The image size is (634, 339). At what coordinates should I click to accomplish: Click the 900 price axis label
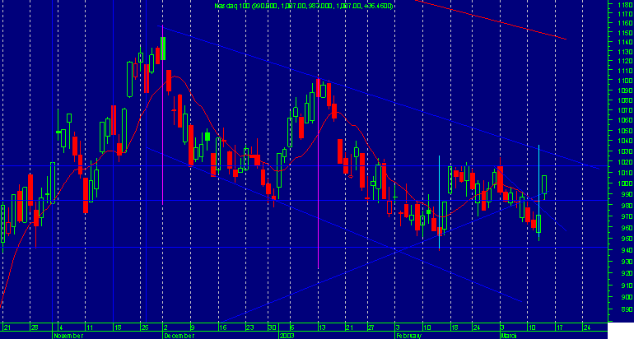[627, 297]
